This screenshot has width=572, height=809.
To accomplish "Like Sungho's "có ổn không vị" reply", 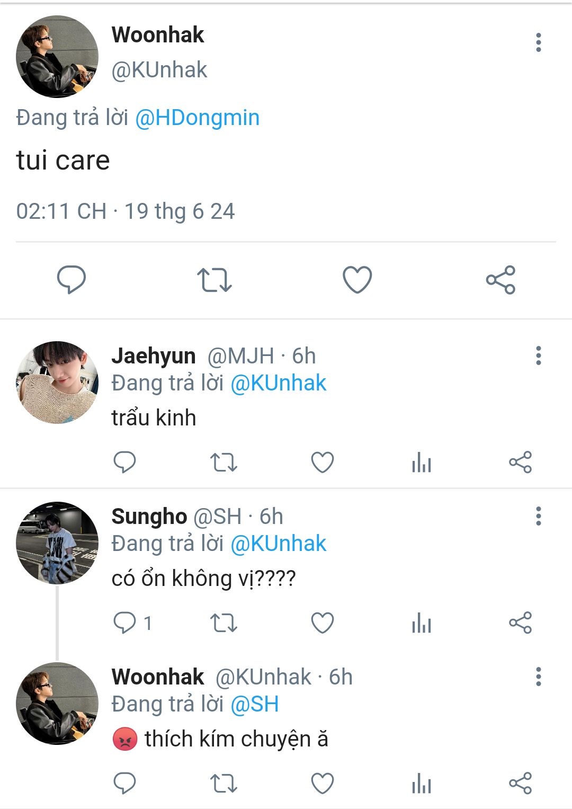I will [x=322, y=623].
